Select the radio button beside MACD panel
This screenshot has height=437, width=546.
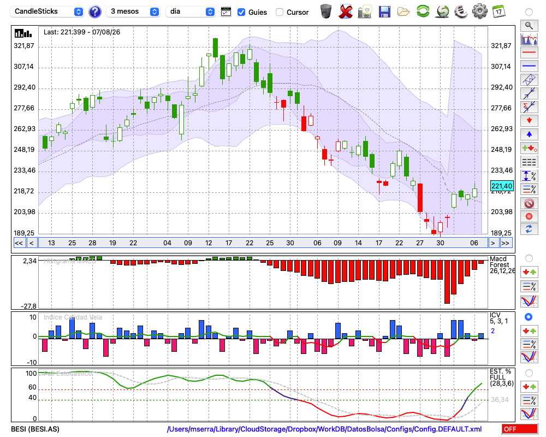[529, 258]
